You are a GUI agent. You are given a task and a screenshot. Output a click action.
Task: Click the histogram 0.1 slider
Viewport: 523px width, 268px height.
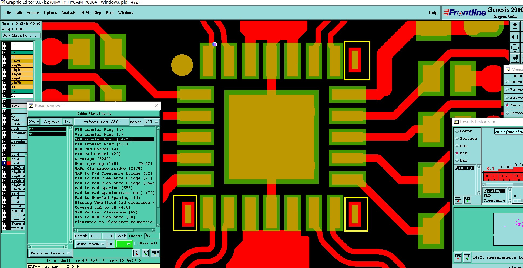click(x=517, y=201)
